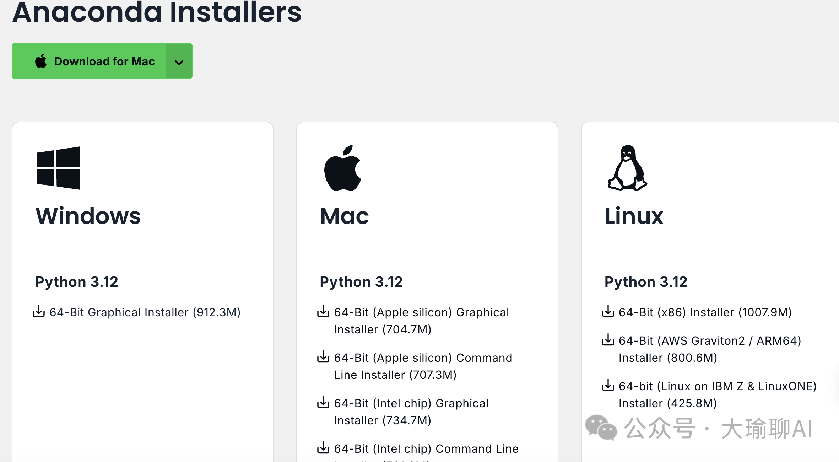Download Windows 64-Bit Graphical Installer (912.3M)
Viewport: 839px width, 462px height.
(145, 312)
